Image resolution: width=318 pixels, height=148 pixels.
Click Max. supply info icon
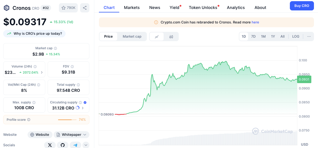(34, 103)
